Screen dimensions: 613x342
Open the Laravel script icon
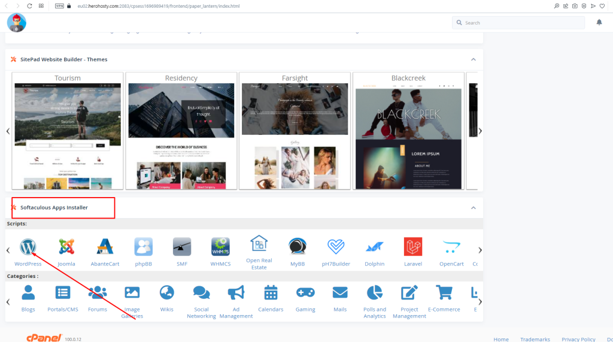click(413, 247)
